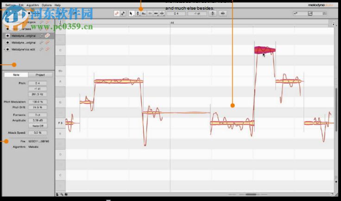
Task: Click the third icon in the bottom-left corner
Action: [66, 195]
